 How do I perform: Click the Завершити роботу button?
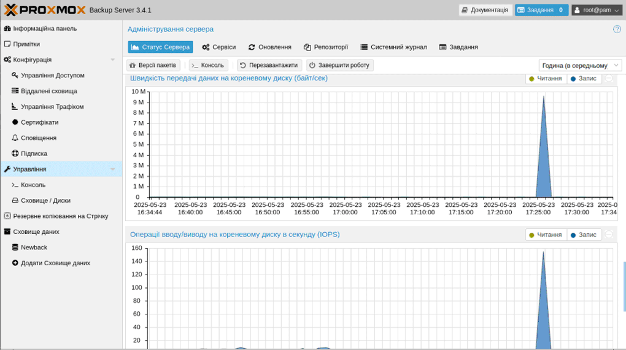point(339,65)
